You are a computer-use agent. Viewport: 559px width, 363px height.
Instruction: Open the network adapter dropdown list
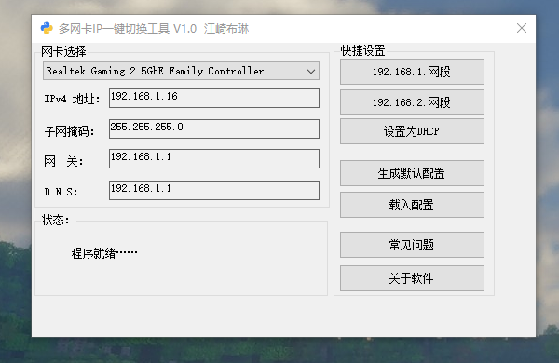[x=181, y=71]
